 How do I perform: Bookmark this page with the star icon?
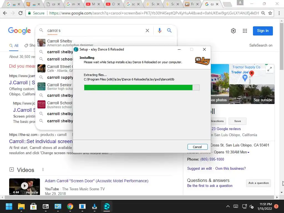[x=270, y=13]
